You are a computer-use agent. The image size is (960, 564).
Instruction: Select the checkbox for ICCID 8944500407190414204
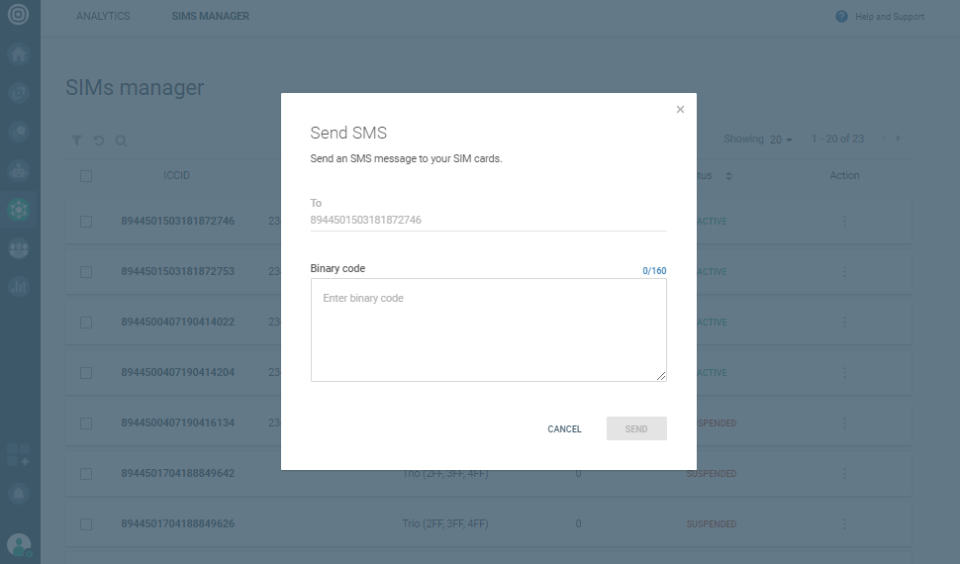pos(86,373)
